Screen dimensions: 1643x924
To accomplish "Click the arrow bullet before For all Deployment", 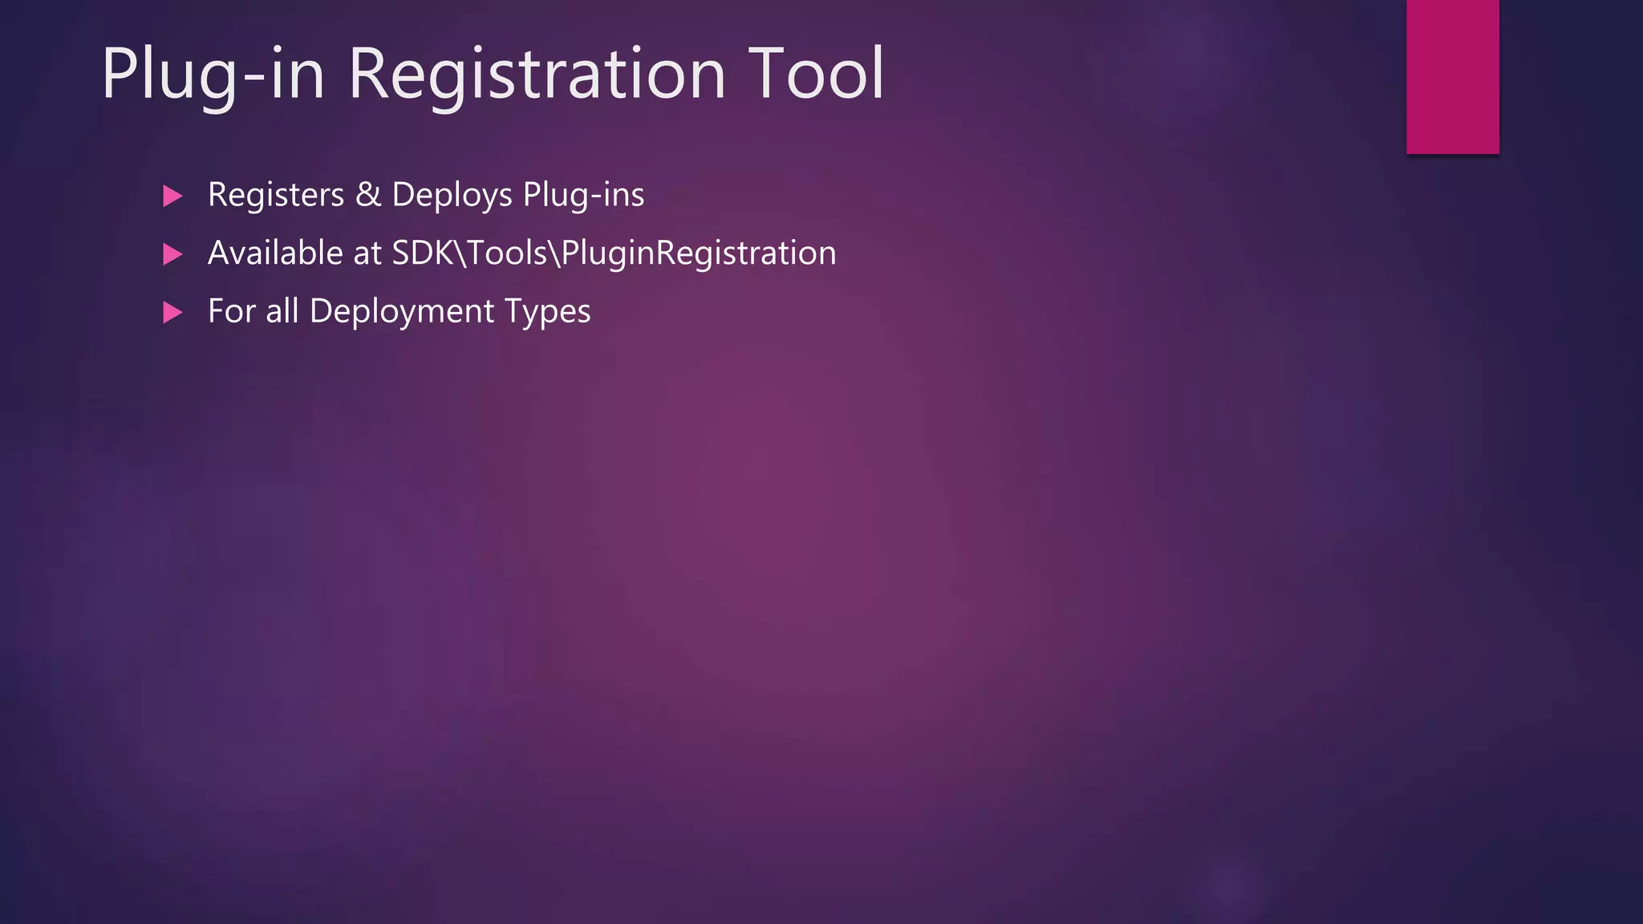I will coord(172,312).
